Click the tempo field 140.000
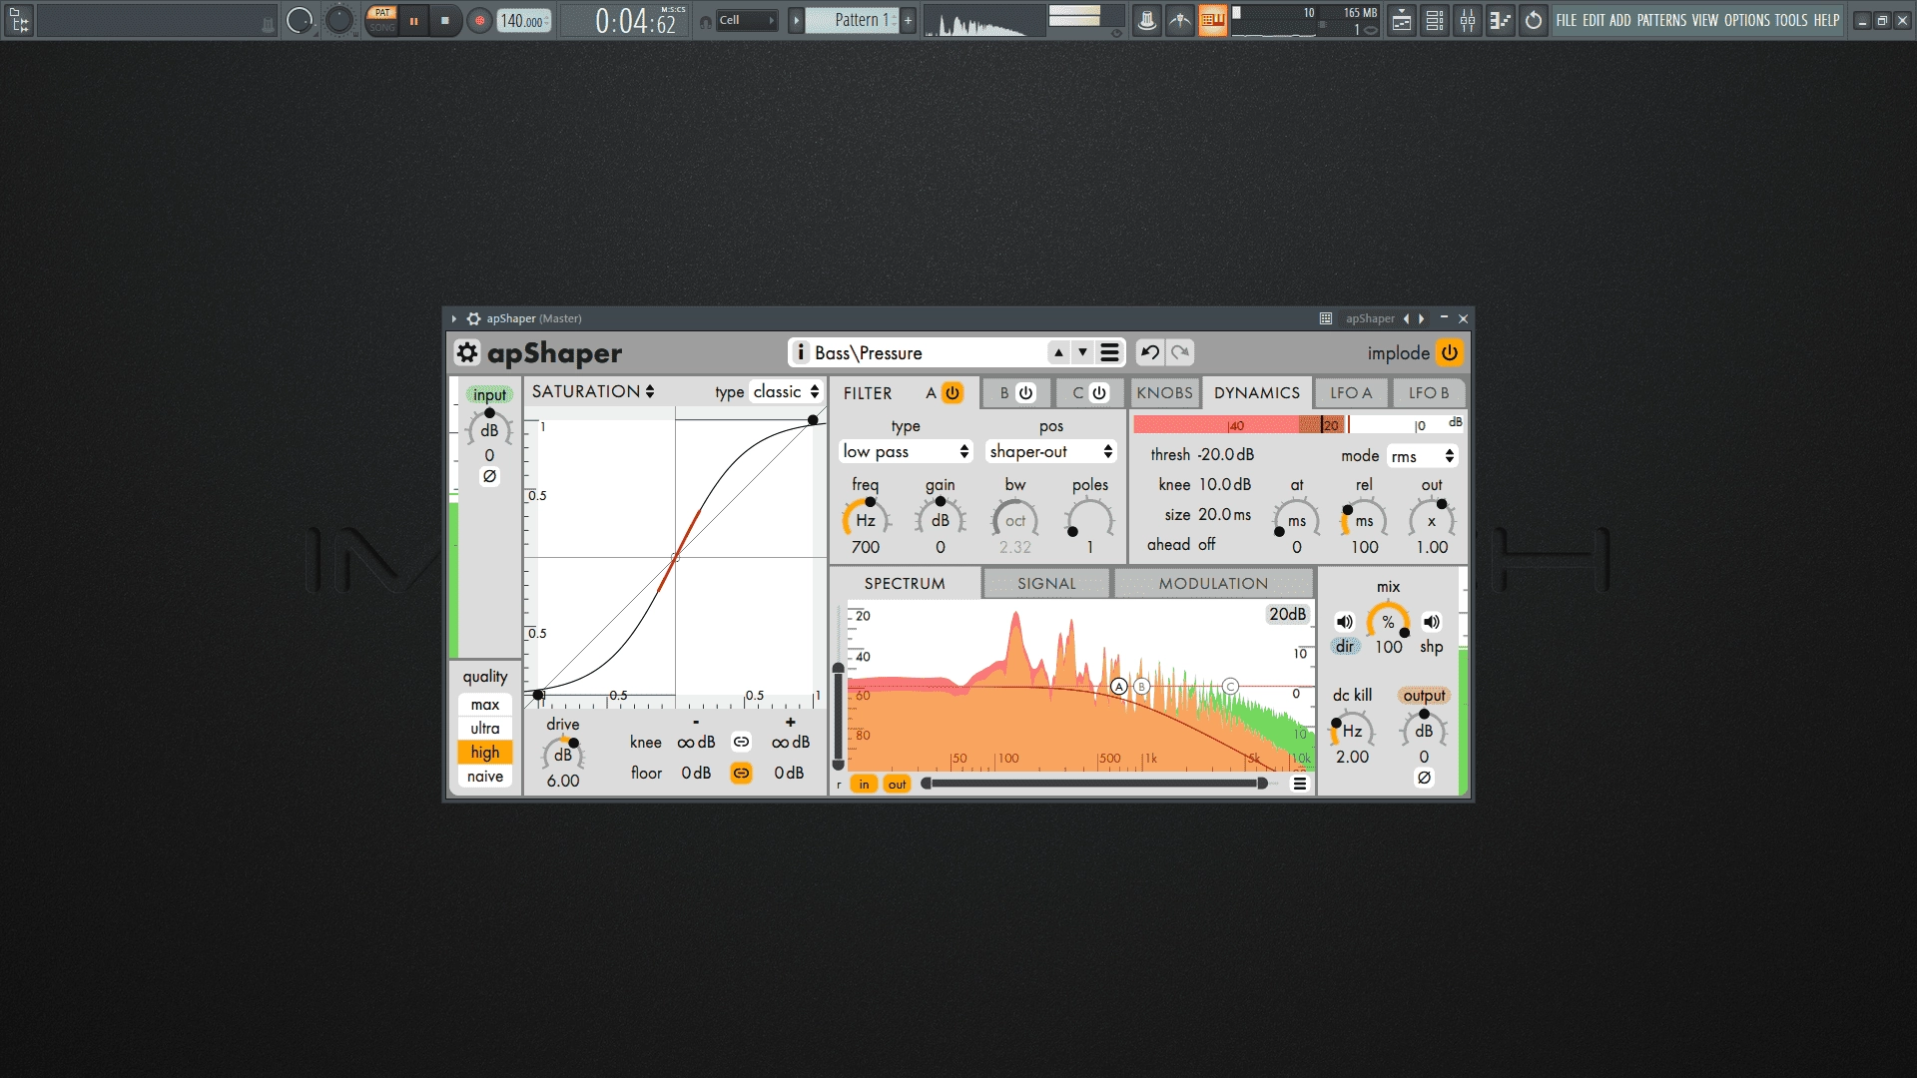The image size is (1917, 1078). (x=523, y=20)
